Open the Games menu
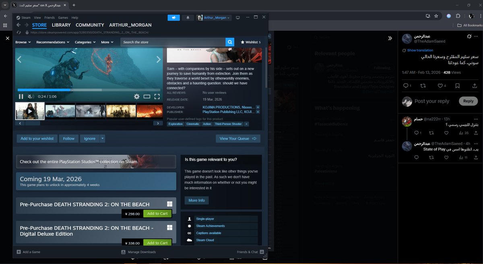Viewport: 483px width, 264px height. tap(63, 18)
